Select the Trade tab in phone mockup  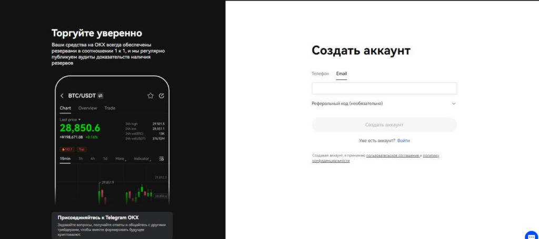tap(109, 108)
